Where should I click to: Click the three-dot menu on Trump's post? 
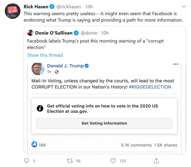pyautogui.click(x=175, y=64)
